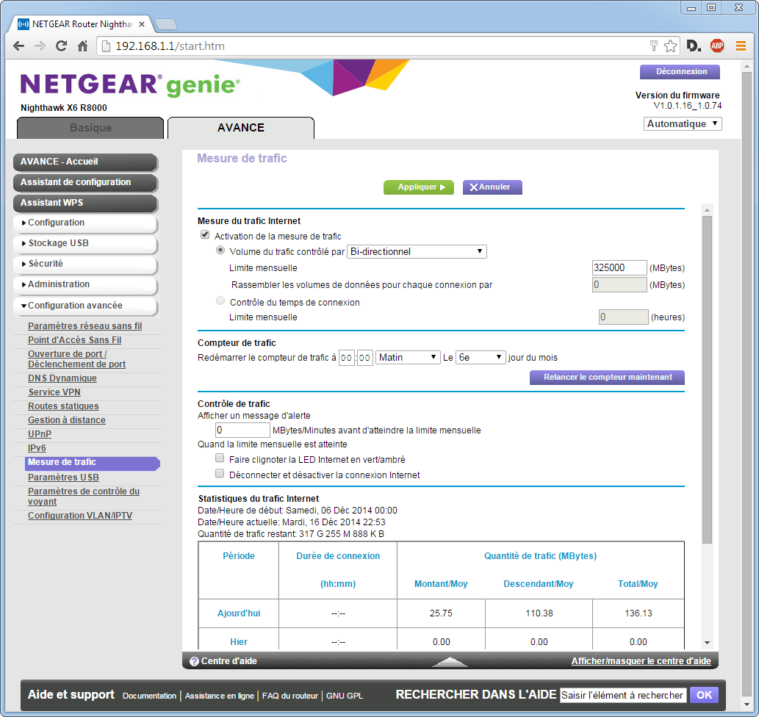Screen dimensions: 759x717
Task: Bookmark the page with the star icon
Action: (670, 46)
